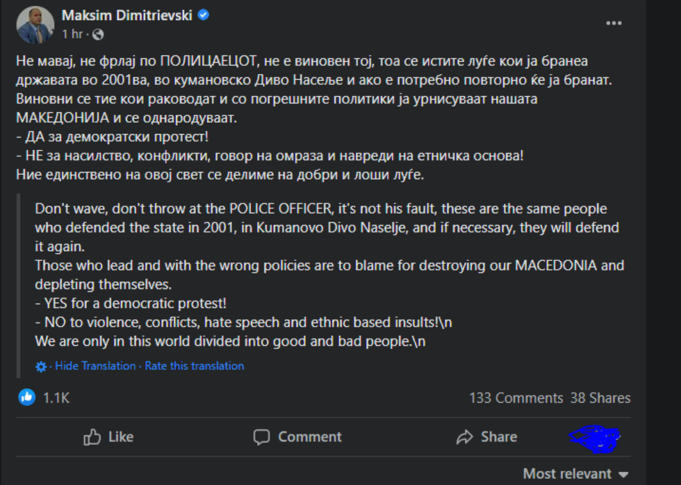
Task: Click the author's profile picture
Action: (35, 24)
